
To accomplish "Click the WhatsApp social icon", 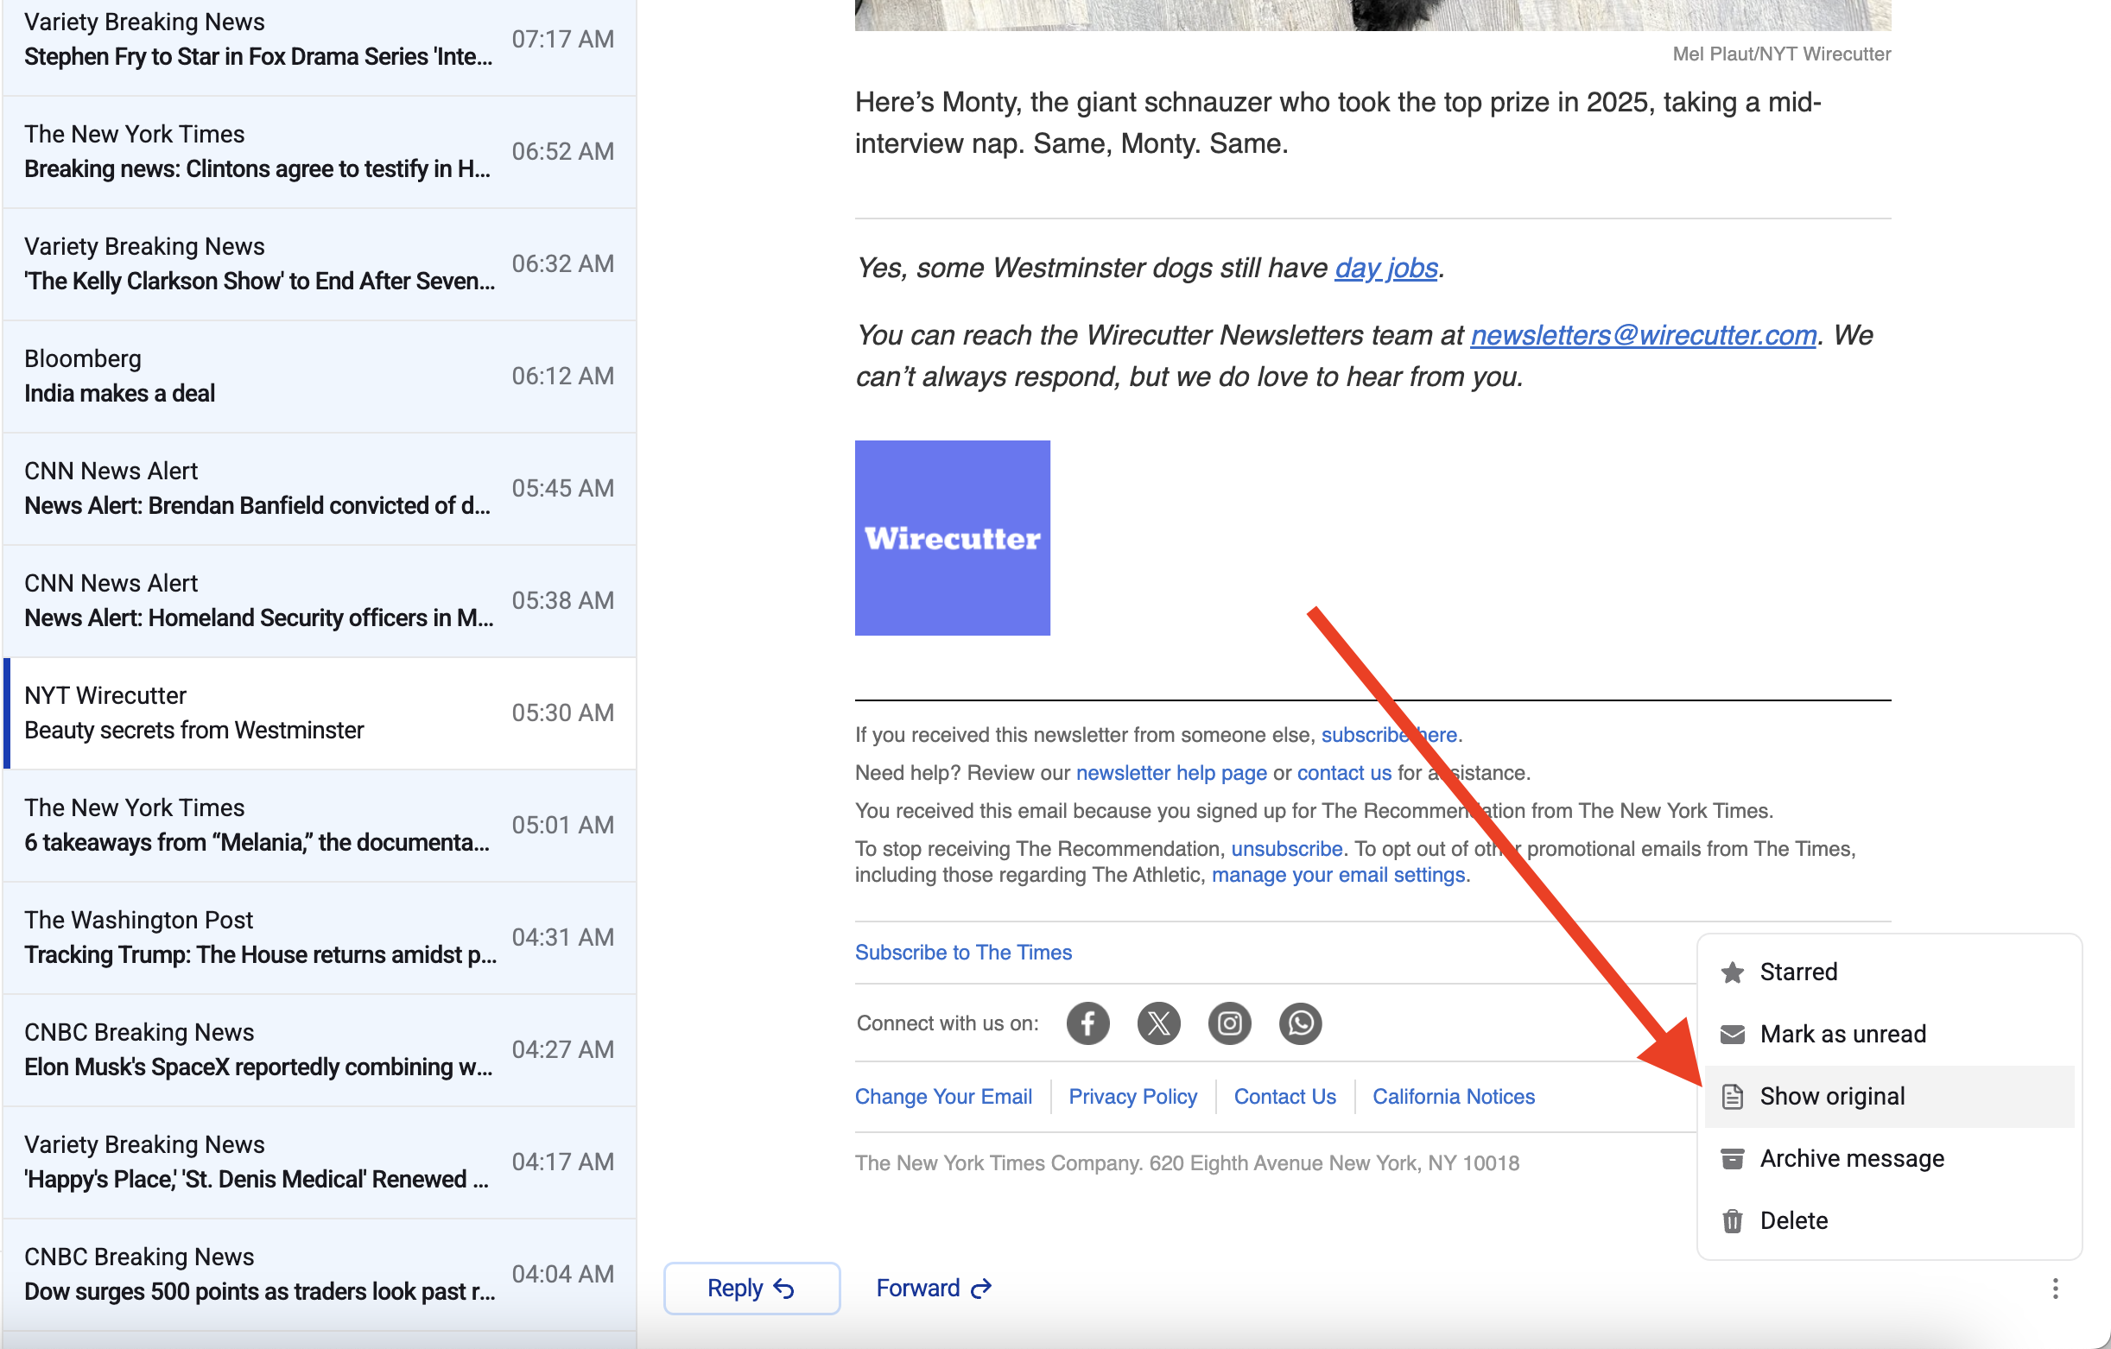I will (x=1300, y=1023).
